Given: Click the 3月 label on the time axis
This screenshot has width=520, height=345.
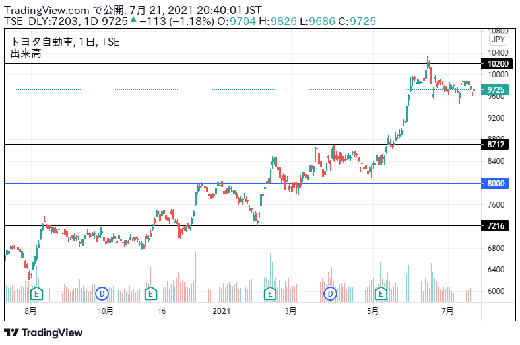Looking at the screenshot, I should [x=290, y=311].
